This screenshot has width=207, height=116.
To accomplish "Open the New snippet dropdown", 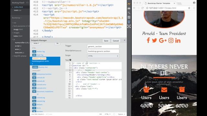I will click(36, 43).
